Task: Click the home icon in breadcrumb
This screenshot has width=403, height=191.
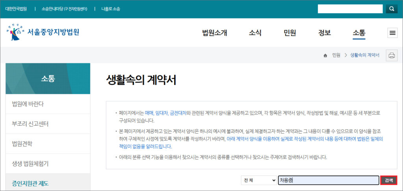Action: click(x=325, y=55)
